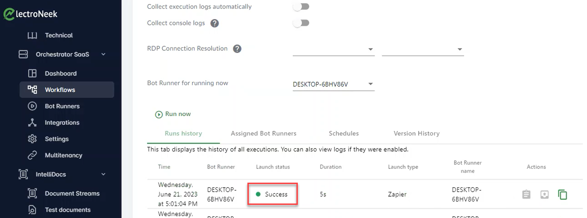Click the download icon in Actions column
This screenshot has height=218, width=587.
point(544,194)
